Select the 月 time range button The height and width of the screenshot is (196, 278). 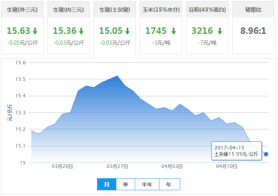[x=107, y=184]
